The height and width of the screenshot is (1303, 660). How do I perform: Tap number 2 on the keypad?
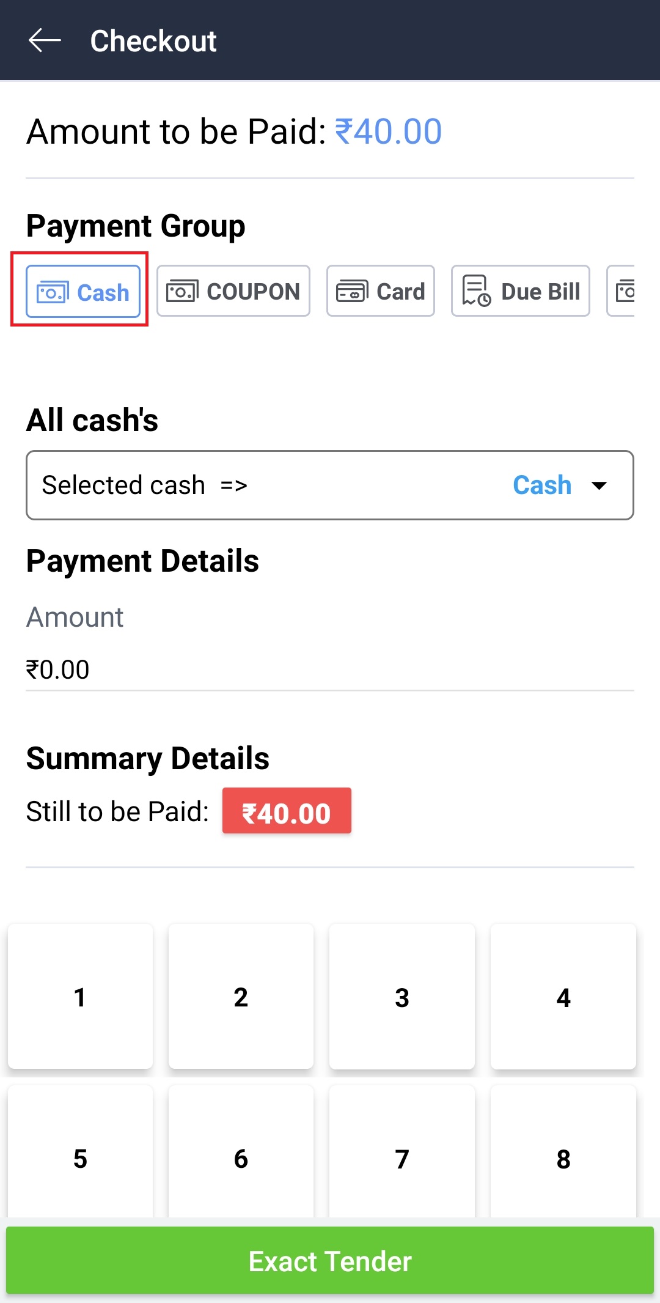241,997
